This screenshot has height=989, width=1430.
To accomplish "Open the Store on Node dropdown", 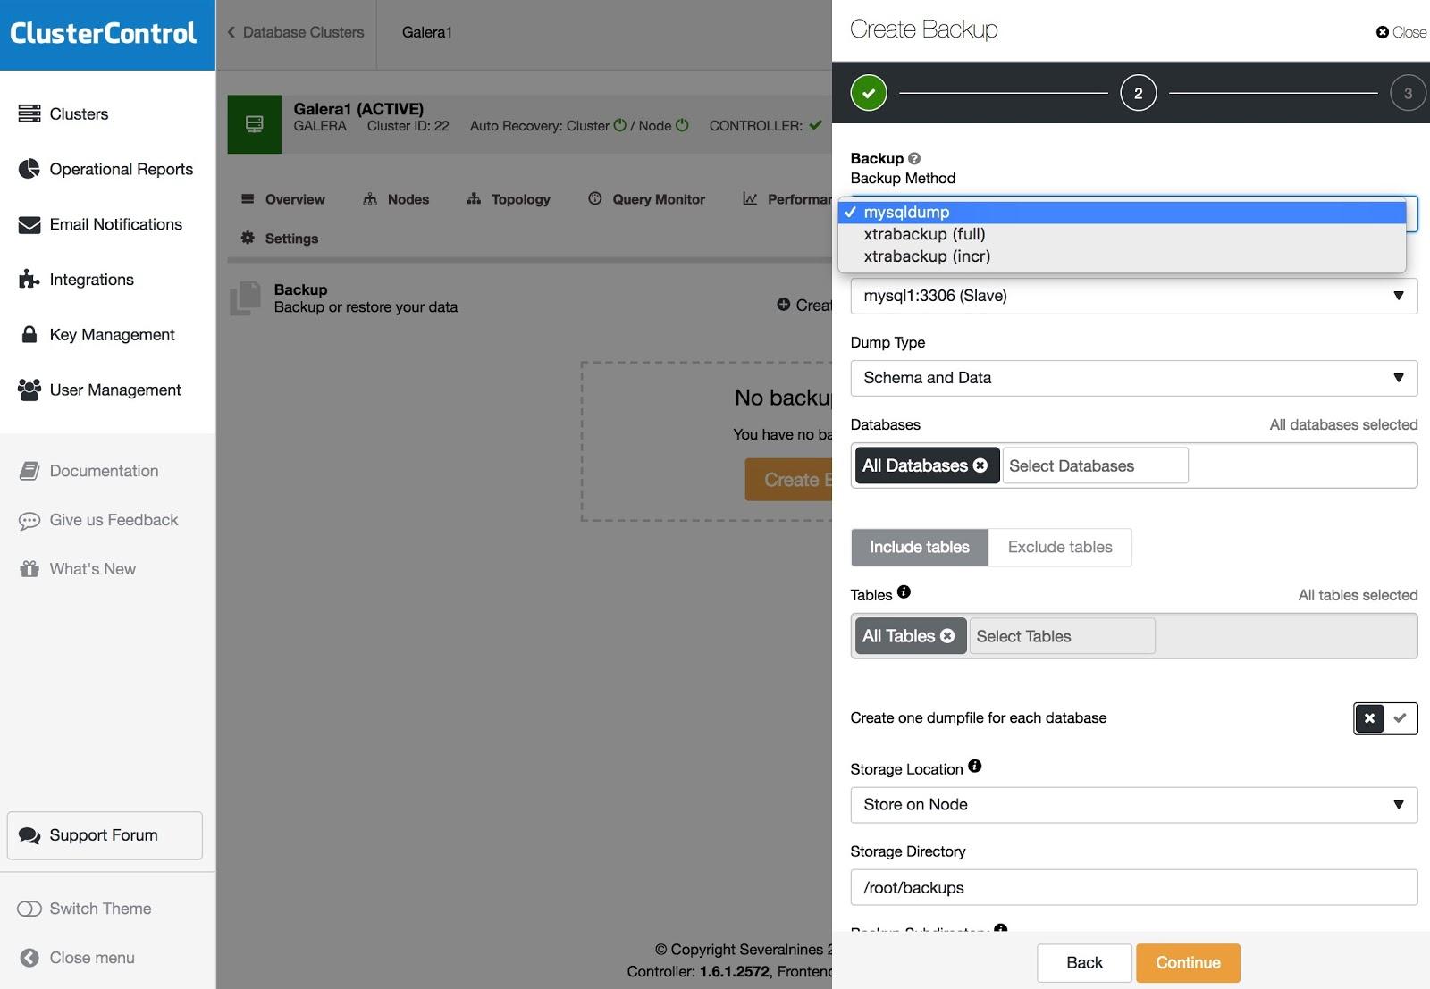I will point(1134,805).
